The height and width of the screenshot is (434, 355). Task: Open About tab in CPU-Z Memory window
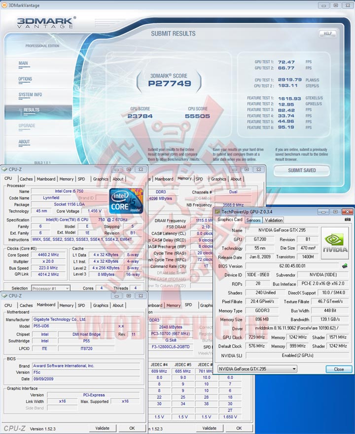click(x=236, y=179)
